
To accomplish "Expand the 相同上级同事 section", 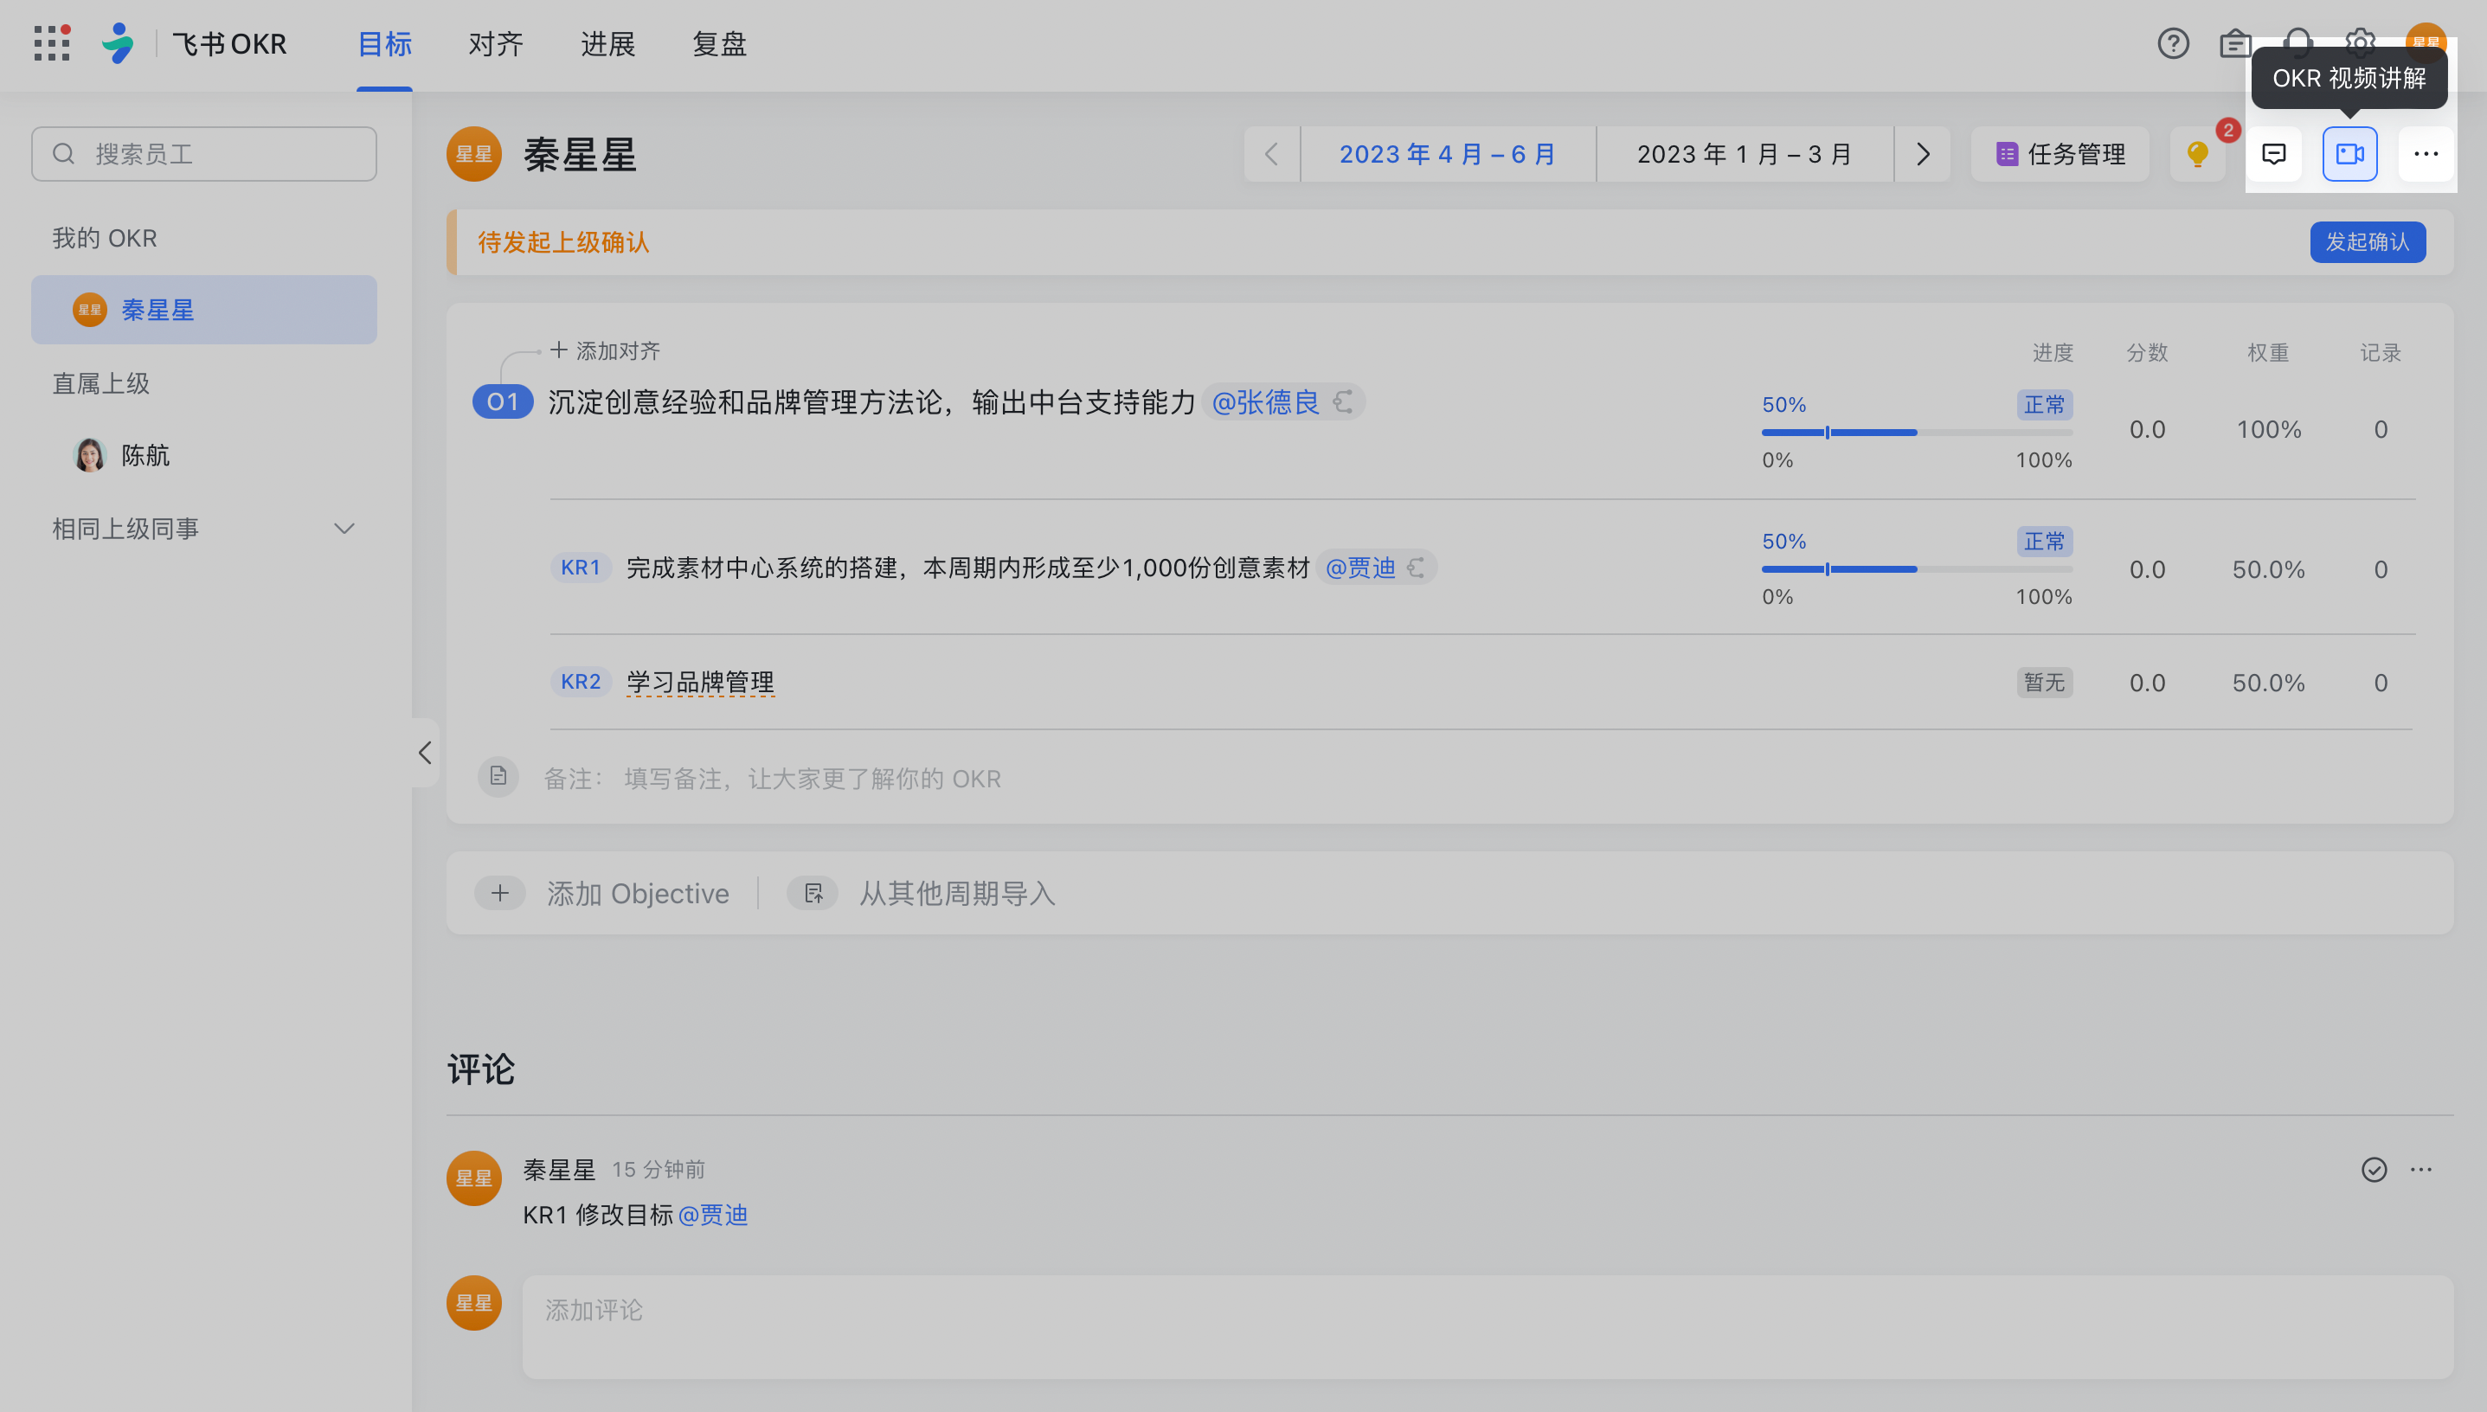I will (344, 529).
